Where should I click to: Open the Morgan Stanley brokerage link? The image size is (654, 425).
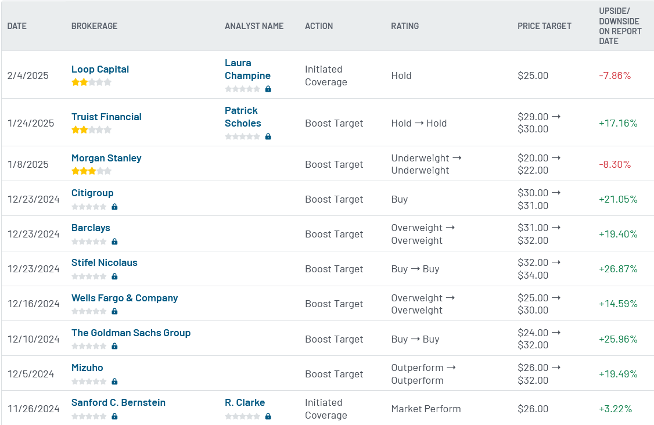tap(106, 158)
